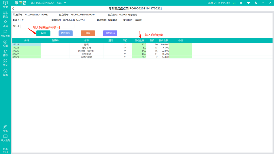This screenshot has width=274, height=154.
Task: Open the 库存 inventory module
Action: 5,53
